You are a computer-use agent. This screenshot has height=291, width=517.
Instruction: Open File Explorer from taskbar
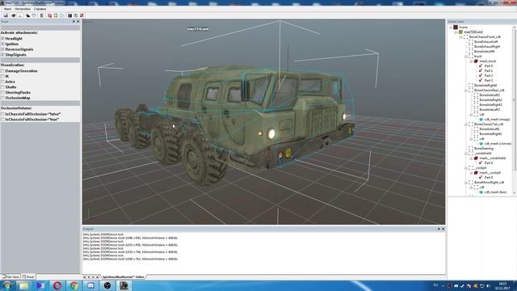23,285
